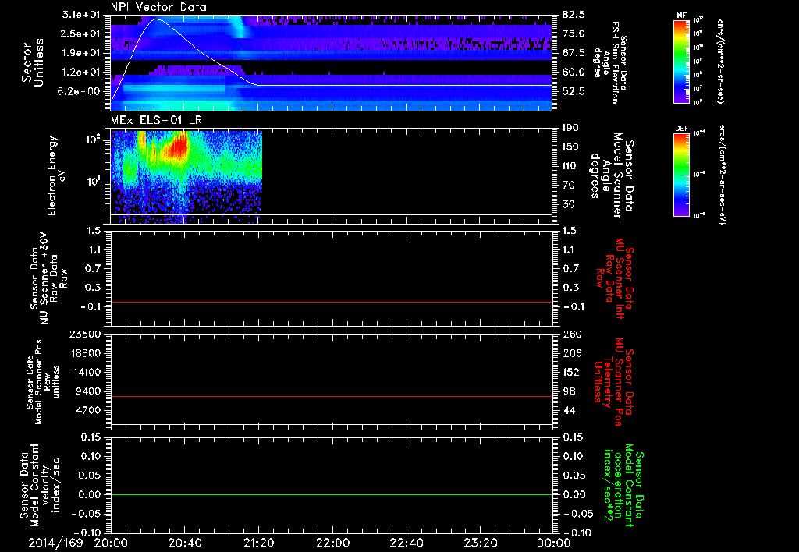Click the red MU Scanner Inh Raw Data title
Image resolution: width=799 pixels, height=552 pixels.
(x=615, y=278)
